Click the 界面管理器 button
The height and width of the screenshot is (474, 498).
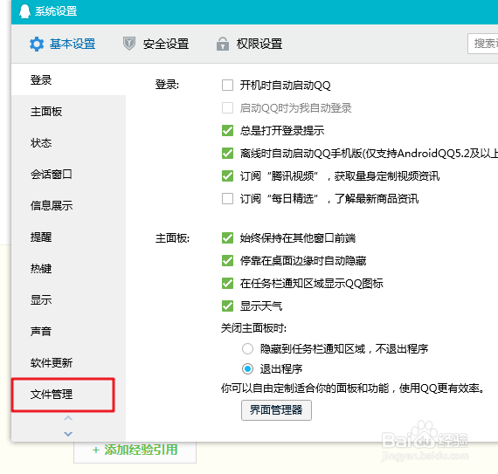click(x=276, y=410)
